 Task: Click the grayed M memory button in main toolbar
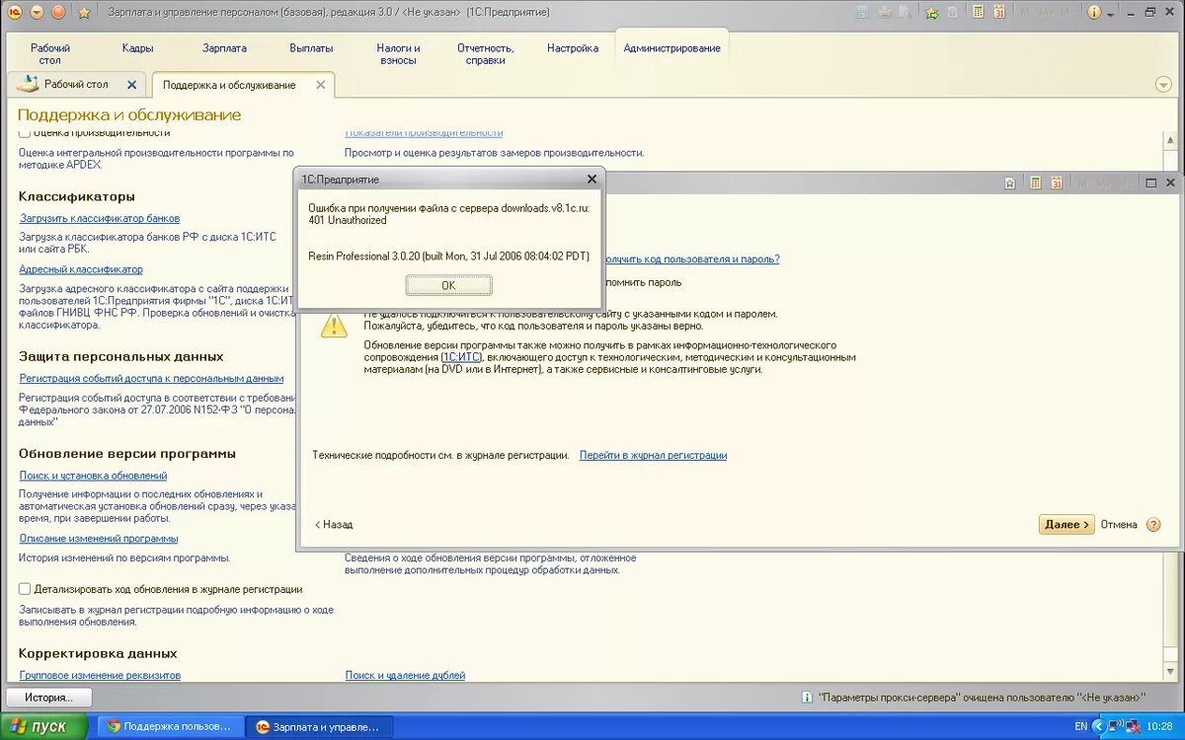click(x=1025, y=13)
